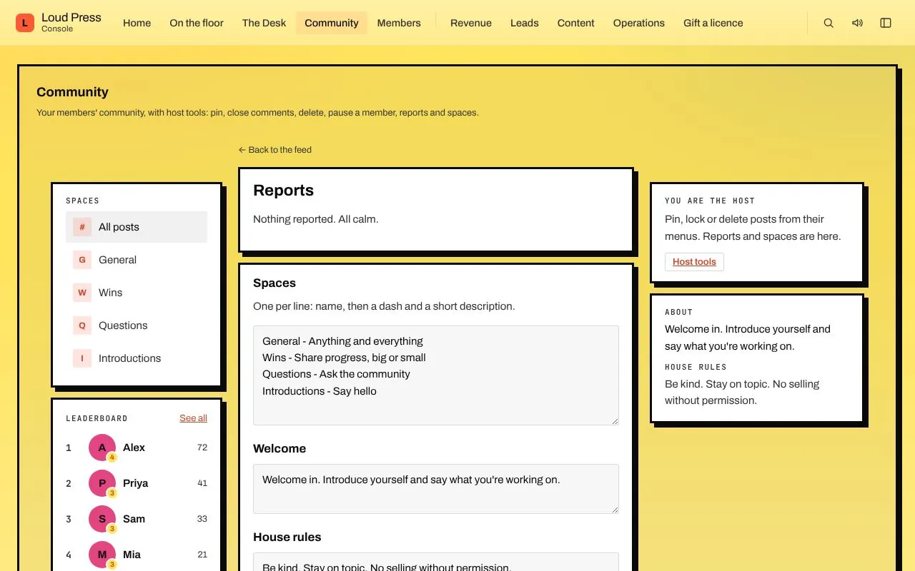915x571 pixels.
Task: Toggle the sidebar panel icon
Action: coord(886,23)
